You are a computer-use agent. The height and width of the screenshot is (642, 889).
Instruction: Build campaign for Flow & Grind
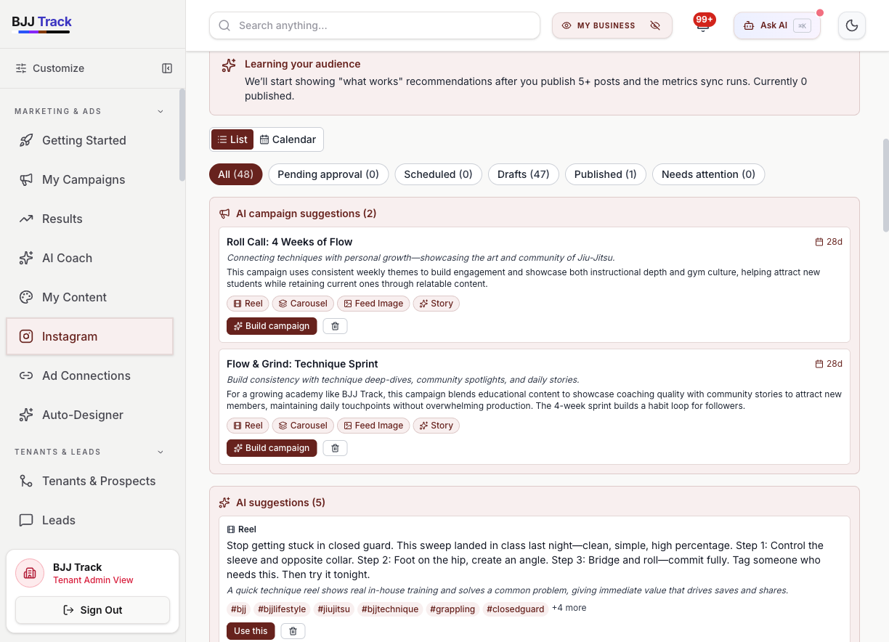(x=272, y=448)
